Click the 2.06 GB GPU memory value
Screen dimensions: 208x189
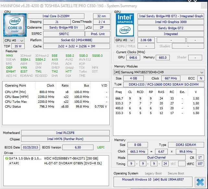[x=146, y=40]
